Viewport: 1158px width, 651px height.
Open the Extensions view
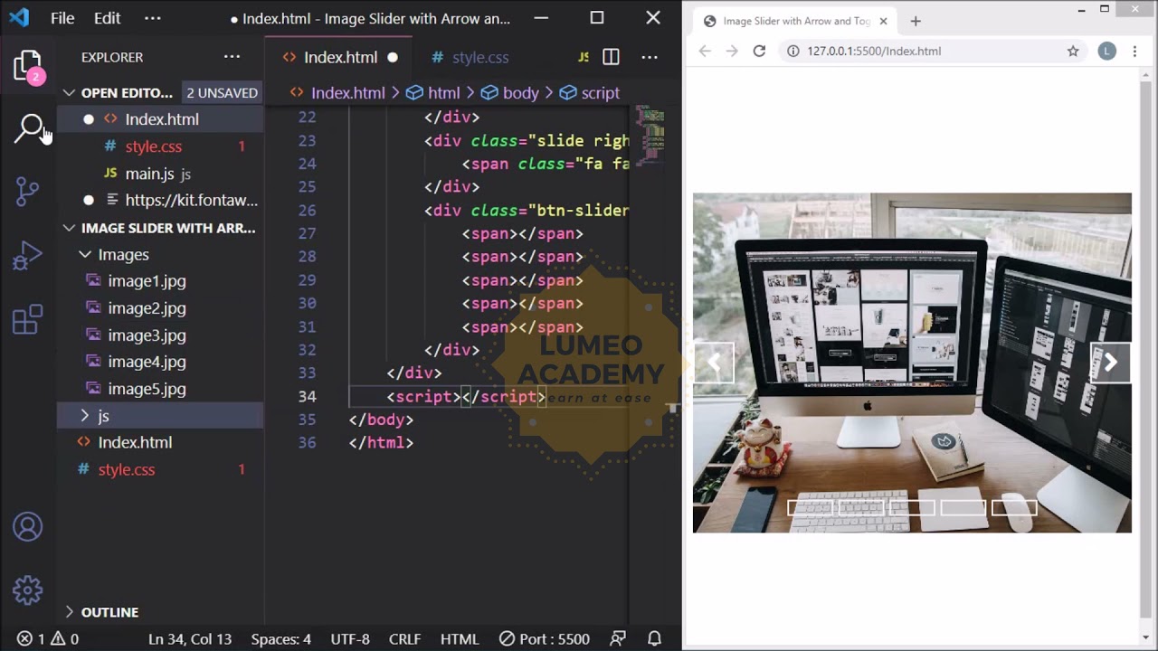pos(28,319)
